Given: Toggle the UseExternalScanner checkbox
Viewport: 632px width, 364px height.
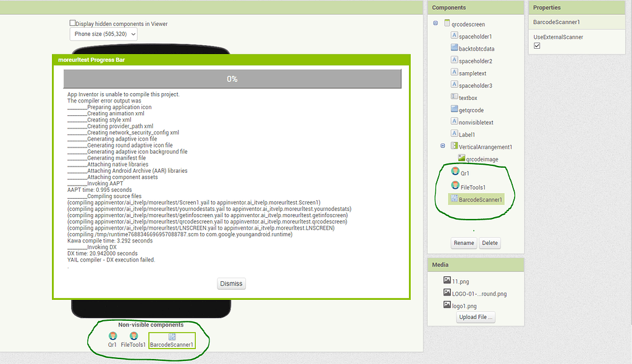Looking at the screenshot, I should [537, 44].
